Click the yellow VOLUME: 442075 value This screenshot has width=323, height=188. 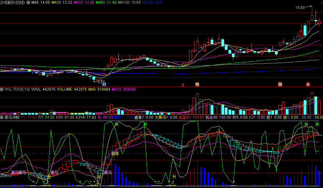click(x=72, y=89)
